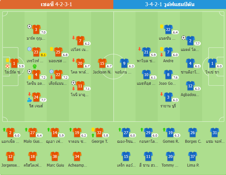Click the goal ball icon beside blue jersey 2
The image size is (226, 175).
click(184, 38)
